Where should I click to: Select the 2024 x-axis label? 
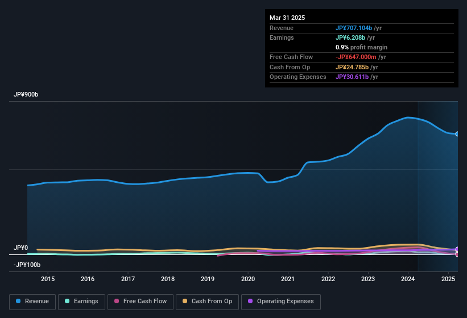coord(408,279)
